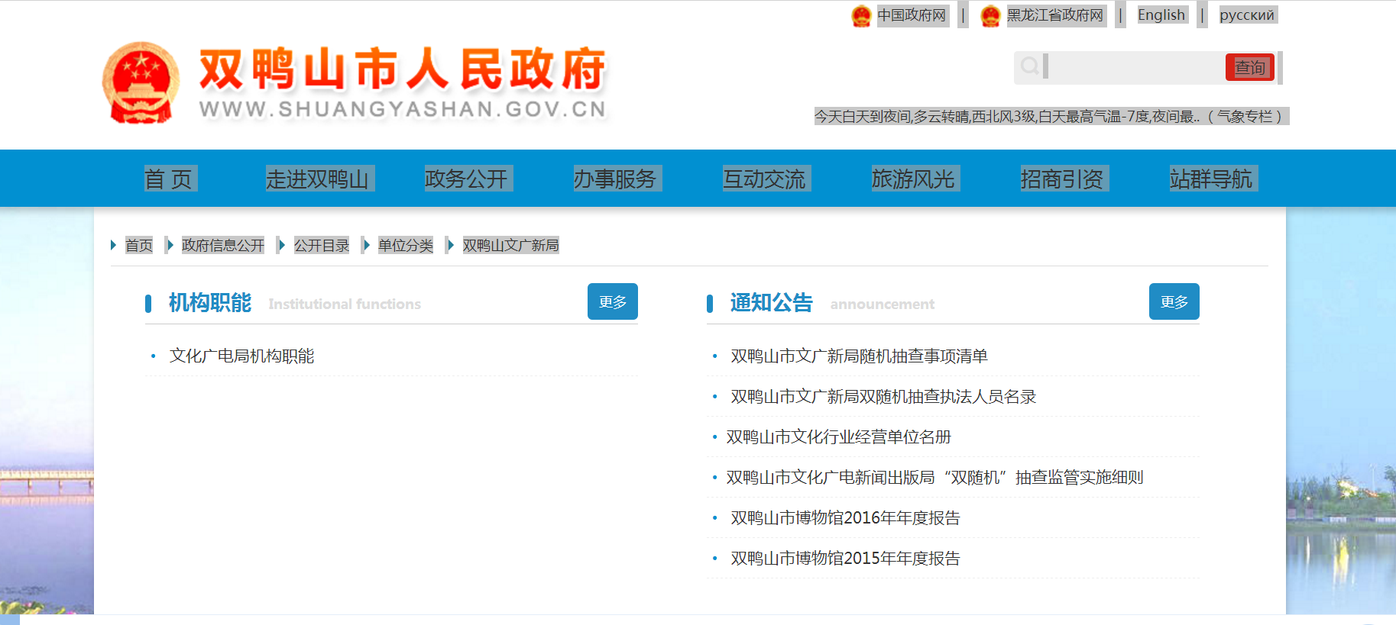Click the magnifier icon in search box
This screenshot has height=625, width=1396.
point(1029,66)
